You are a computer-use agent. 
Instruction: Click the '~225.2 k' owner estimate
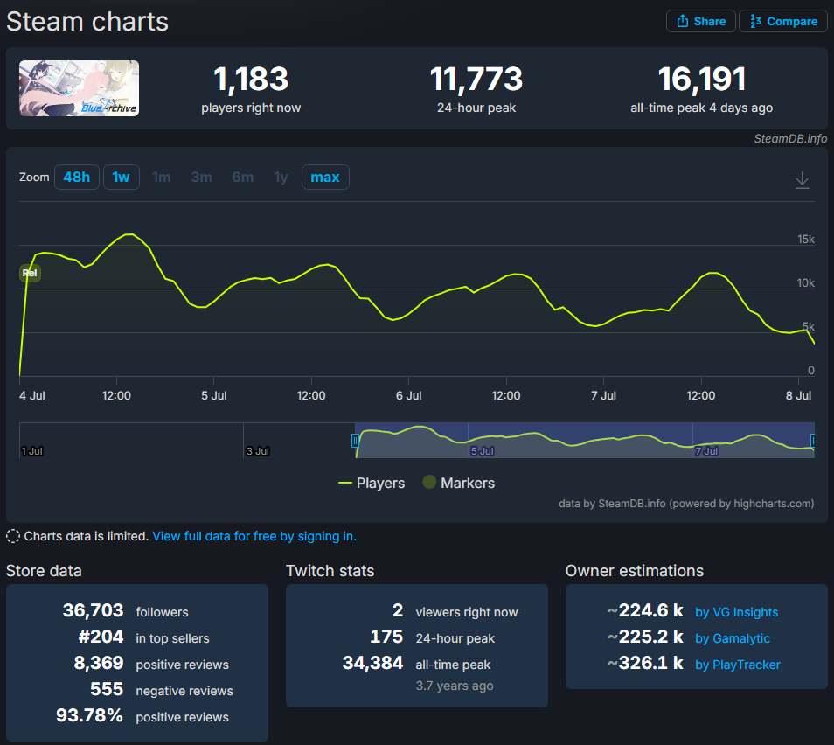tap(645, 637)
